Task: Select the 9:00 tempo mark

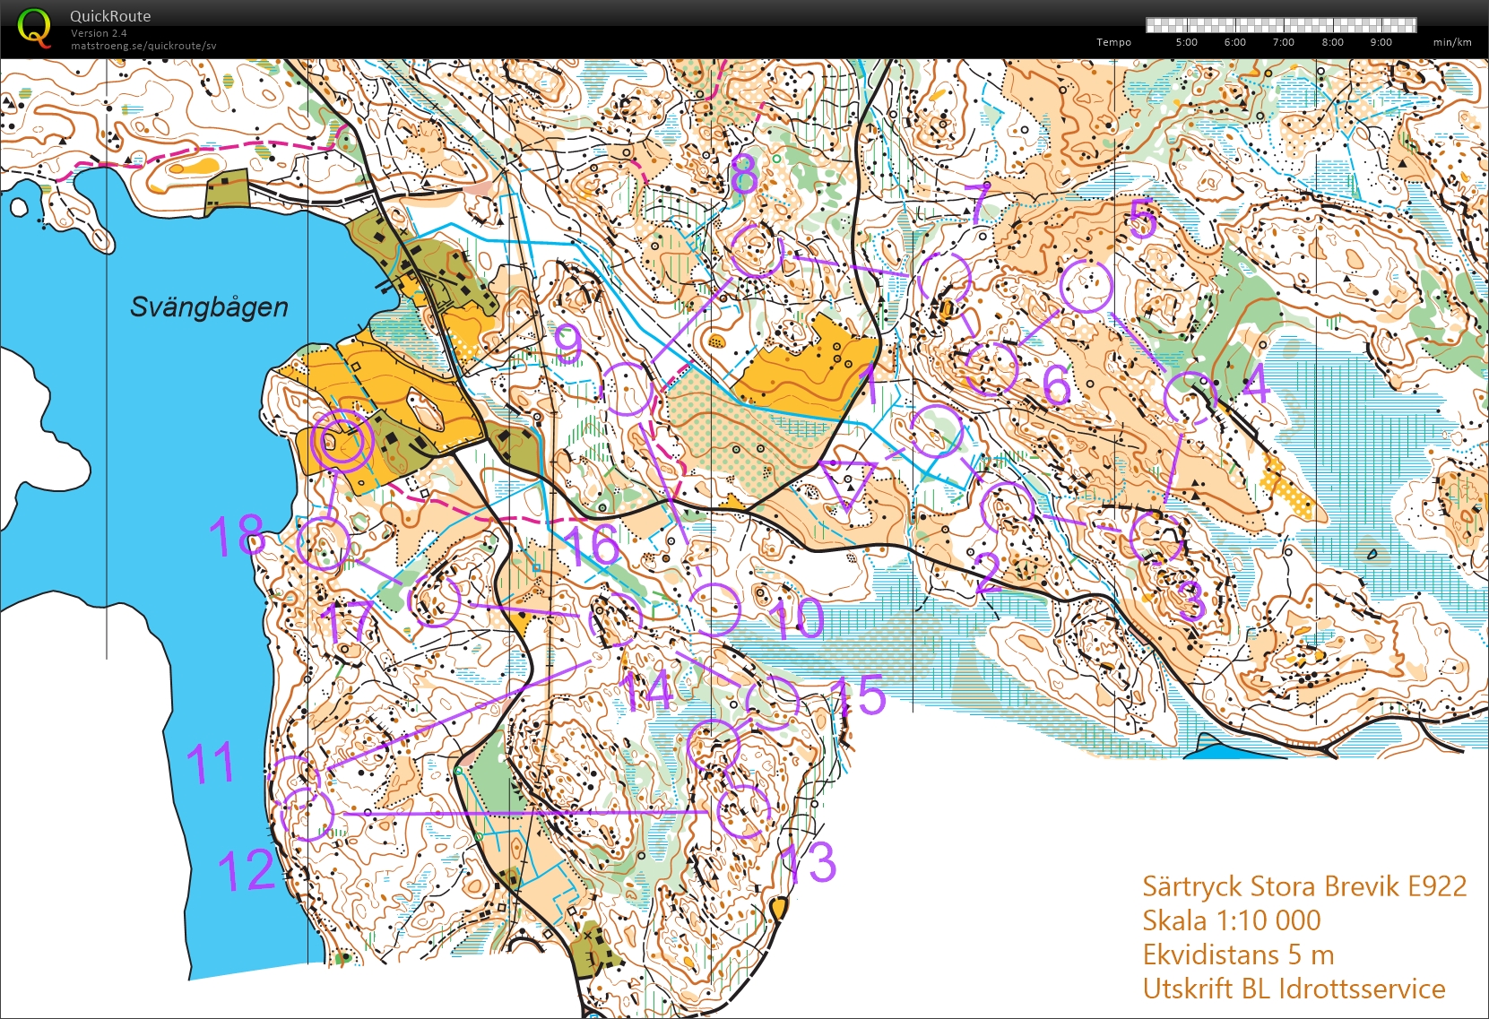Action: pos(1381,42)
